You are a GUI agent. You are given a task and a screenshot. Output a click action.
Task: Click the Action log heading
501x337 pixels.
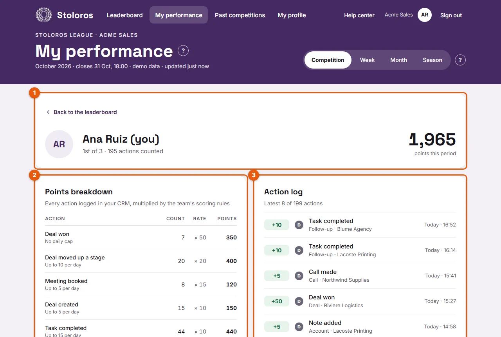pyautogui.click(x=283, y=192)
